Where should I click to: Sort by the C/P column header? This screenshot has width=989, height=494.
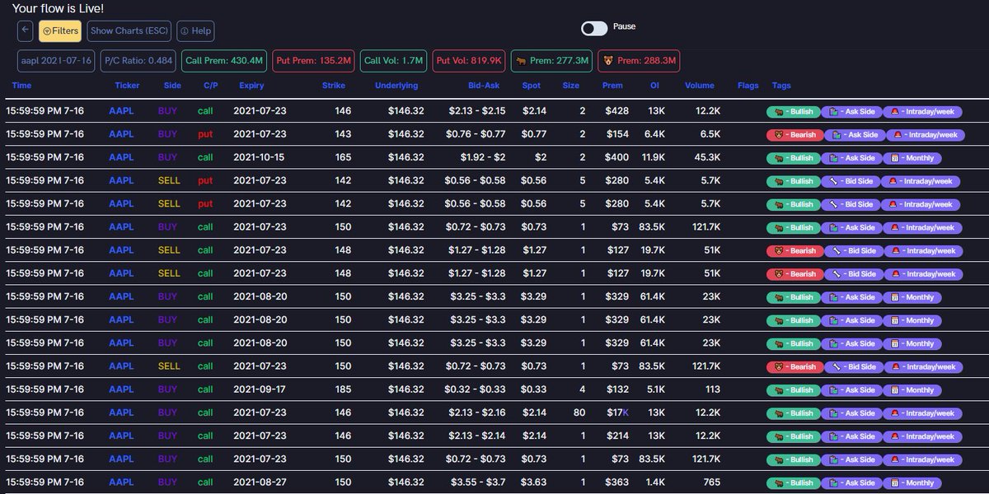point(210,85)
